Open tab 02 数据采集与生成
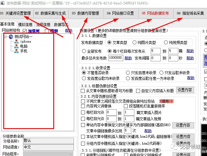 pos(51,13)
